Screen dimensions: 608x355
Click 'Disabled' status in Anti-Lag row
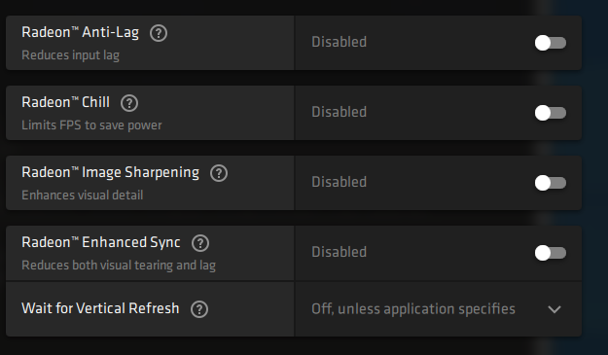(339, 42)
